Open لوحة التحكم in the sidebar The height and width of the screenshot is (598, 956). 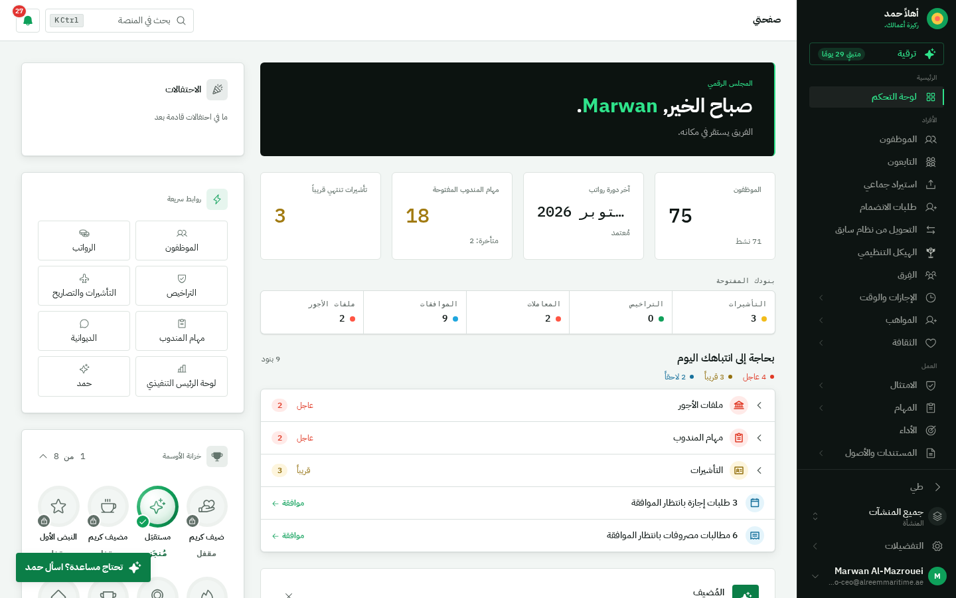[876, 97]
